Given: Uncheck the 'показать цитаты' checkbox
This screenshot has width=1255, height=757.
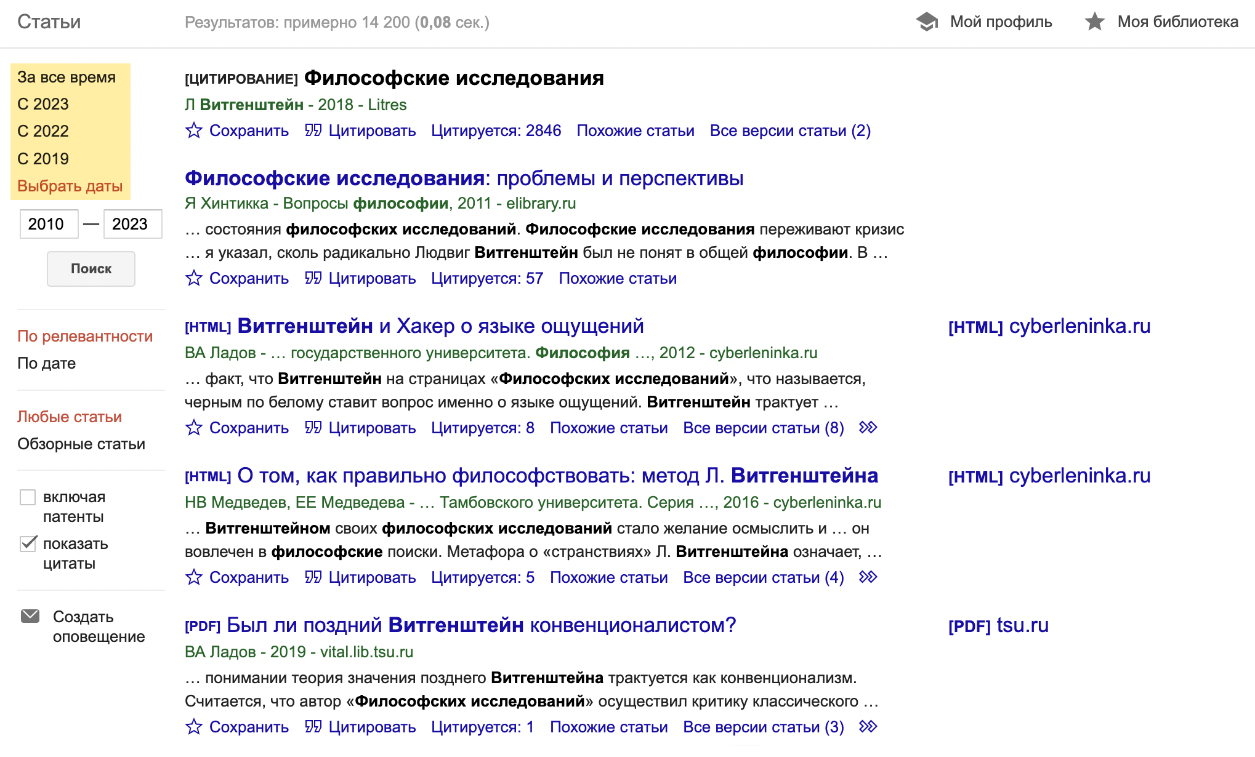Looking at the screenshot, I should point(28,544).
